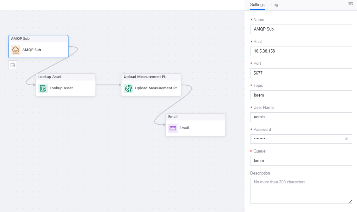
Task: Click the AMQP Sub node HTTP cloud icon
Action: pyautogui.click(x=16, y=50)
